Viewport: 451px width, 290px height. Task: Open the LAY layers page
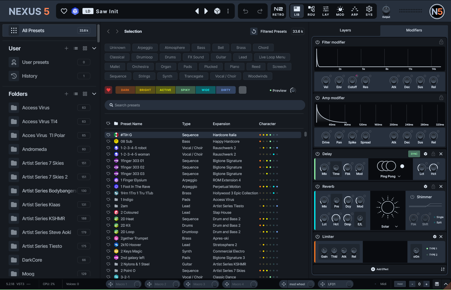tap(326, 11)
